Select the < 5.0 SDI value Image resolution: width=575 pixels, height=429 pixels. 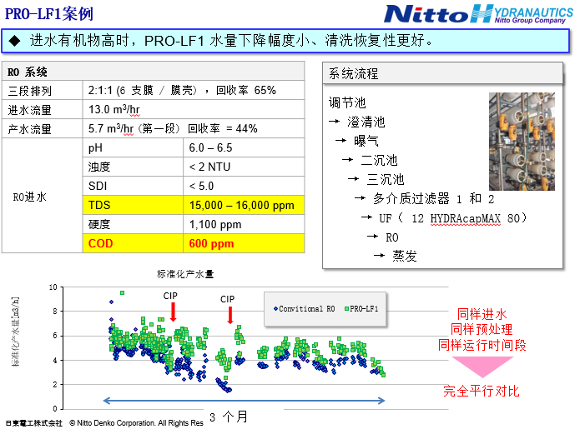pyautogui.click(x=201, y=186)
